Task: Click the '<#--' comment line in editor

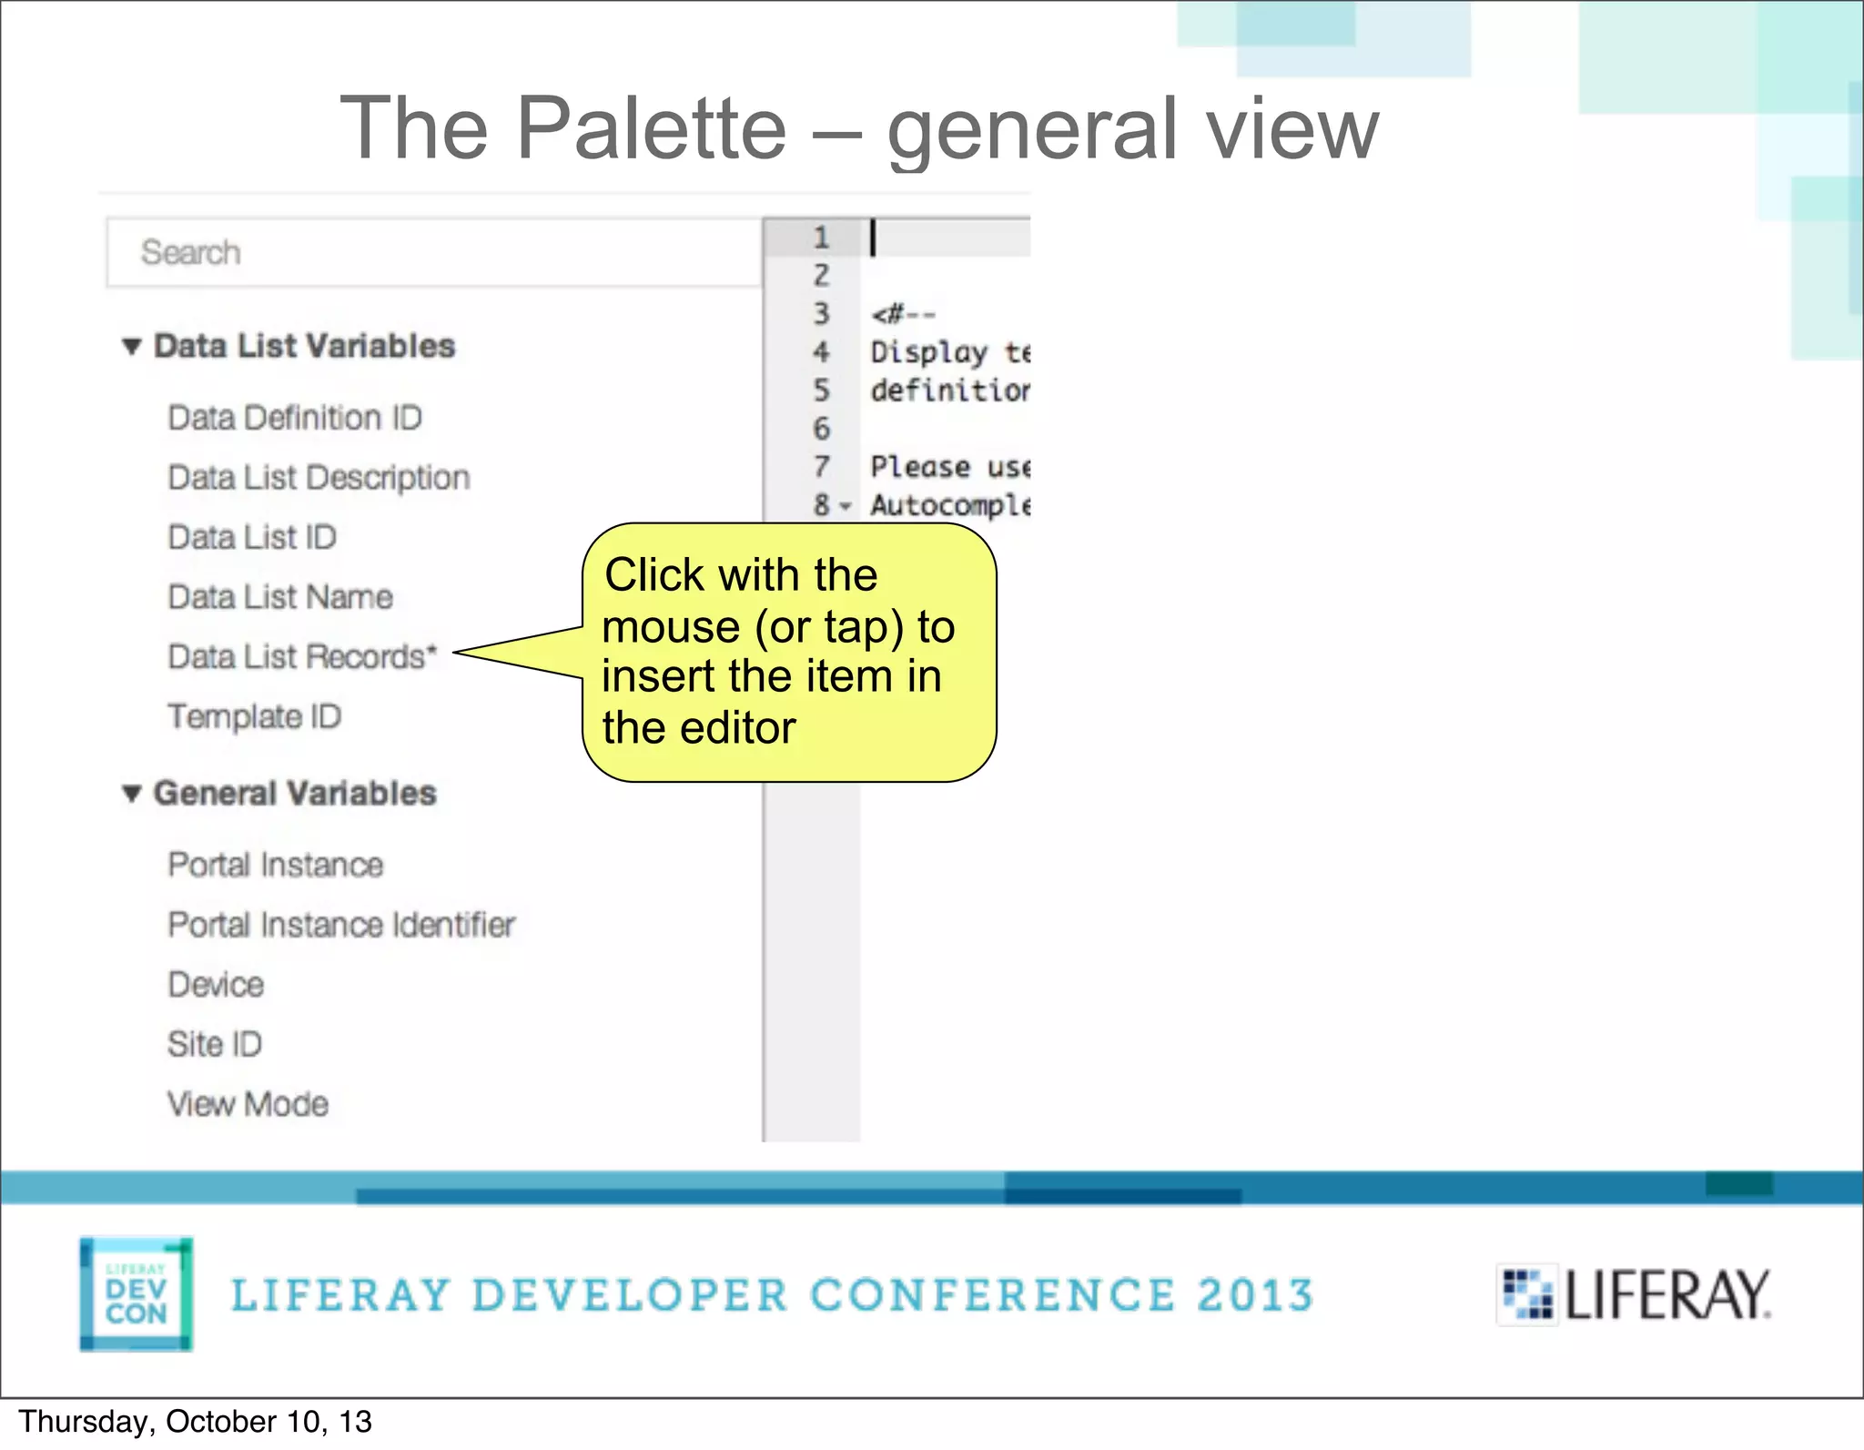Action: [903, 315]
